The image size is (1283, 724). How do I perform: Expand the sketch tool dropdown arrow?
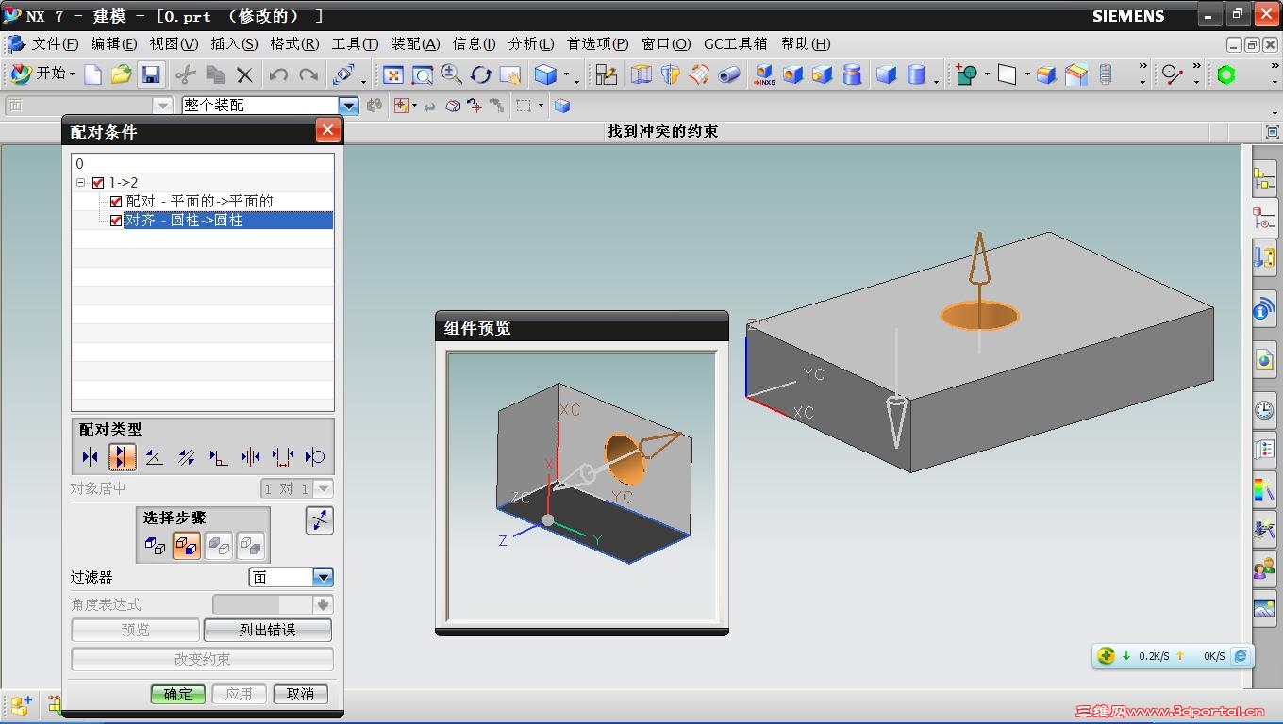coord(987,75)
